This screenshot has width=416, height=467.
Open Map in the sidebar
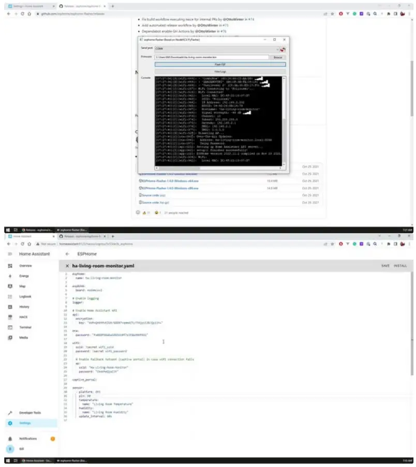point(22,286)
